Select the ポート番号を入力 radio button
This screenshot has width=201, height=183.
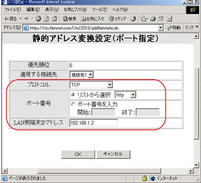coord(73,104)
